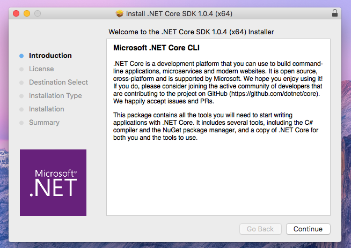Click the red close window button
The width and height of the screenshot is (351, 248).
pos(16,13)
